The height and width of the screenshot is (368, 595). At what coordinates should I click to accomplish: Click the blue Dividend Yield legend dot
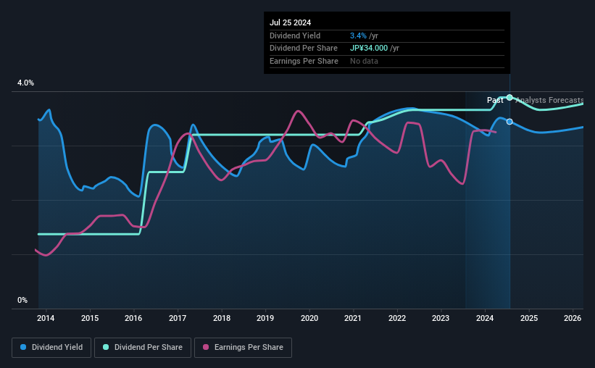tap(23, 347)
